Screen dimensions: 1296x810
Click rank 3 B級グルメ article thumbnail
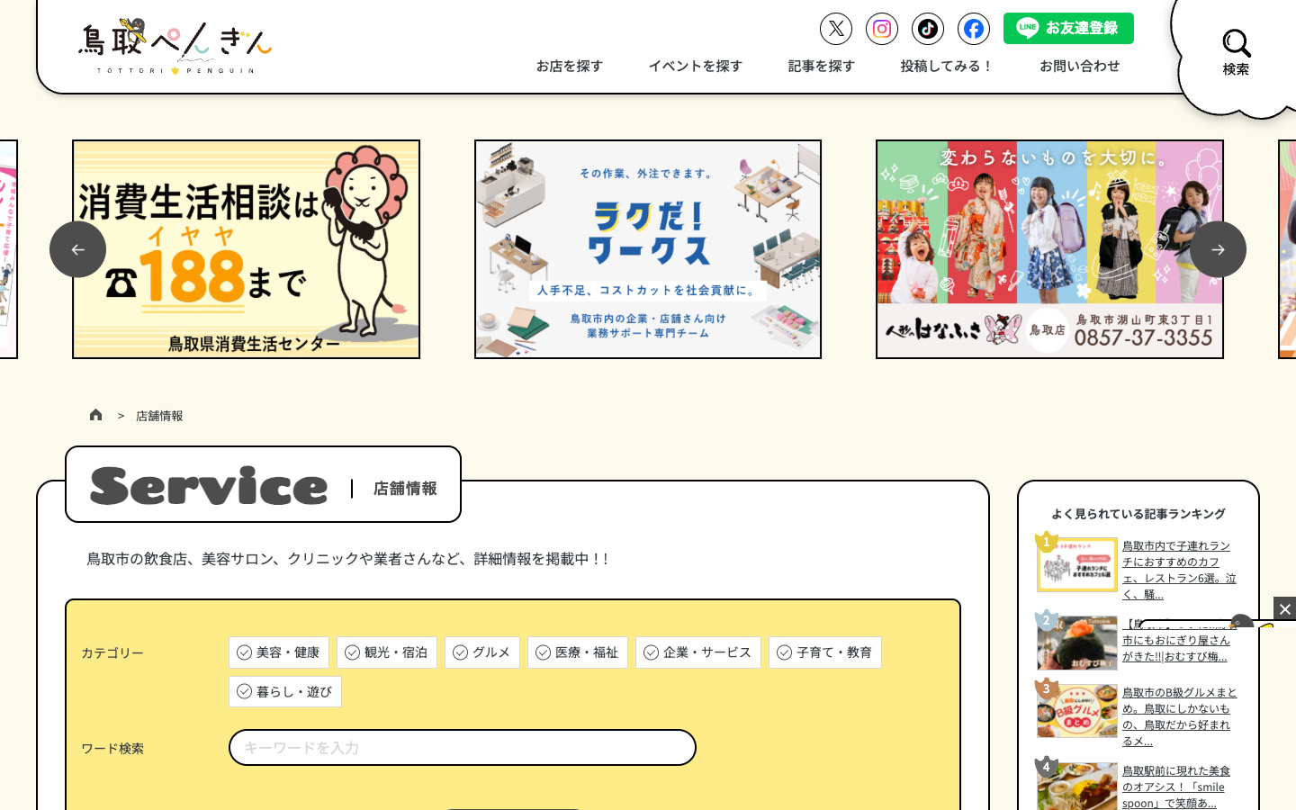(1077, 711)
